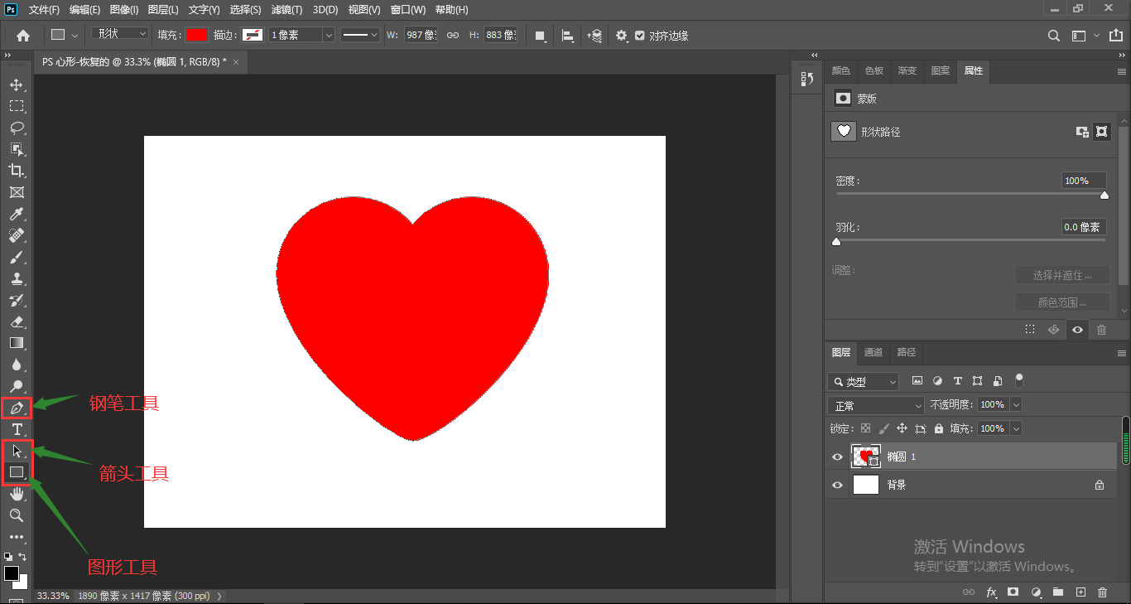Open stroke line style dropdown
The height and width of the screenshot is (604, 1131).
pos(359,35)
